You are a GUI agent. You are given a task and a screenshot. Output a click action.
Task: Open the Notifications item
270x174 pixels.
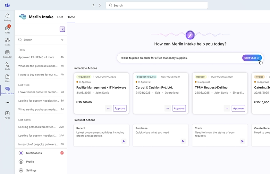(34, 153)
